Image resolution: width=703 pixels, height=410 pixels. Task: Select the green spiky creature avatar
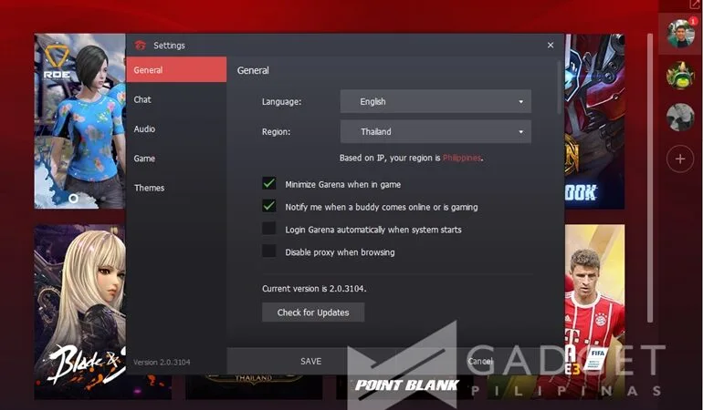(680, 76)
